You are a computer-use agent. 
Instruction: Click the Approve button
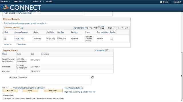10,91
